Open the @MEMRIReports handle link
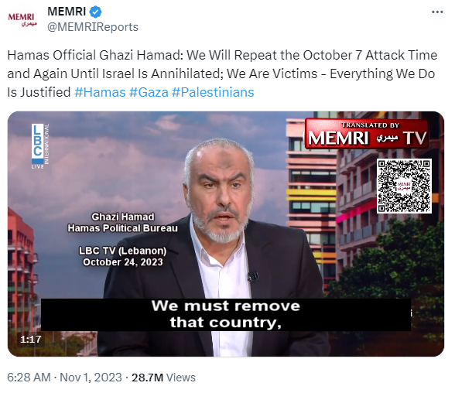This screenshot has width=455, height=393. tap(93, 27)
